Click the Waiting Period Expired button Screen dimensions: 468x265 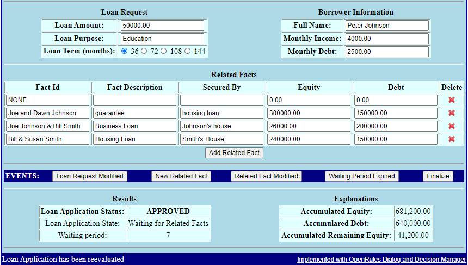(362, 176)
